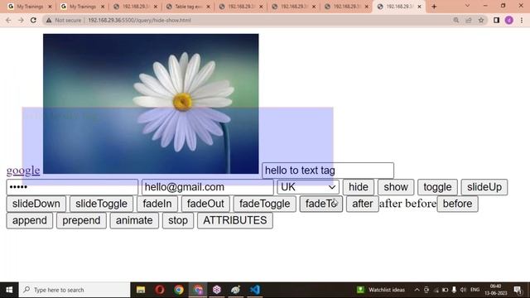
Task: Open a new browser tab with plus icon
Action: pos(434,7)
